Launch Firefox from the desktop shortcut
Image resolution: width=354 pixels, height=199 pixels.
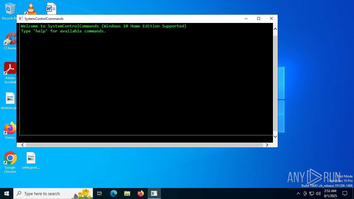[x=10, y=130]
